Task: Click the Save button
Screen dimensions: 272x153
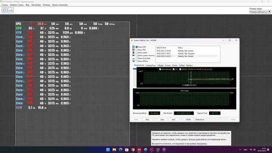Action: click(x=173, y=119)
